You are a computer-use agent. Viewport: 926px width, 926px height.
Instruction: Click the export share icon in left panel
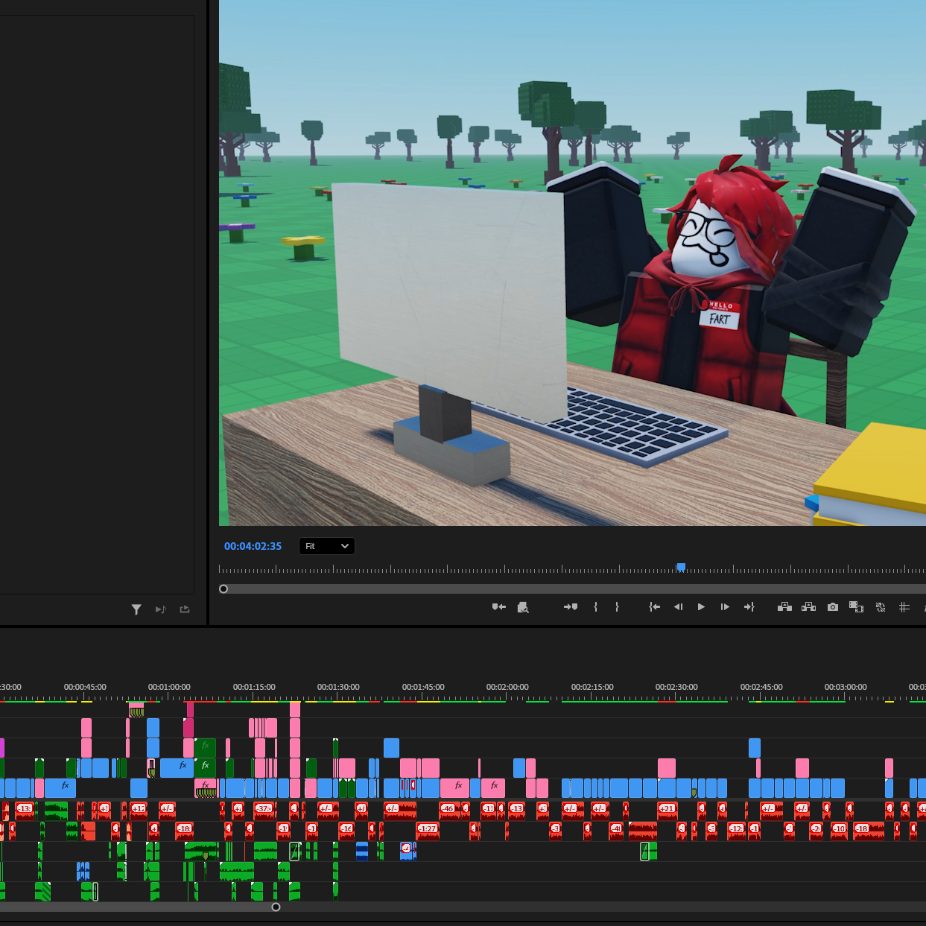(185, 609)
